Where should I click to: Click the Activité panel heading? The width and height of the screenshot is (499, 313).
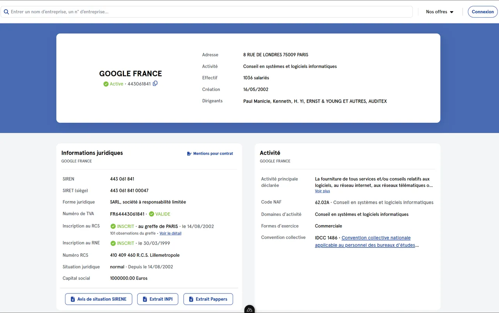click(270, 153)
